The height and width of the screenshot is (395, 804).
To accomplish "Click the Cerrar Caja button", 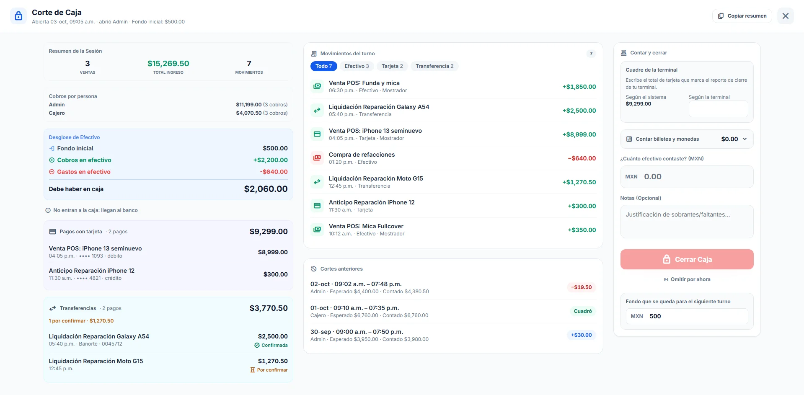I will 687,259.
